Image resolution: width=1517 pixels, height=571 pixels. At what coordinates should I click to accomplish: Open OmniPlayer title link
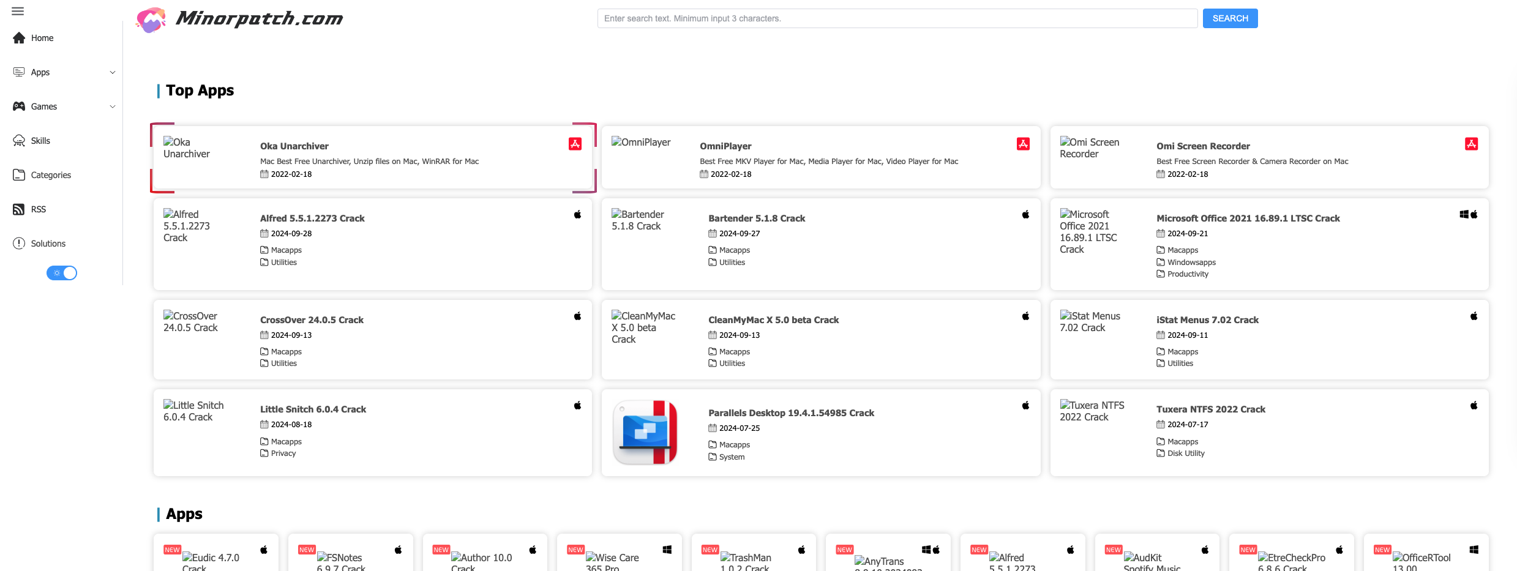pos(725,146)
